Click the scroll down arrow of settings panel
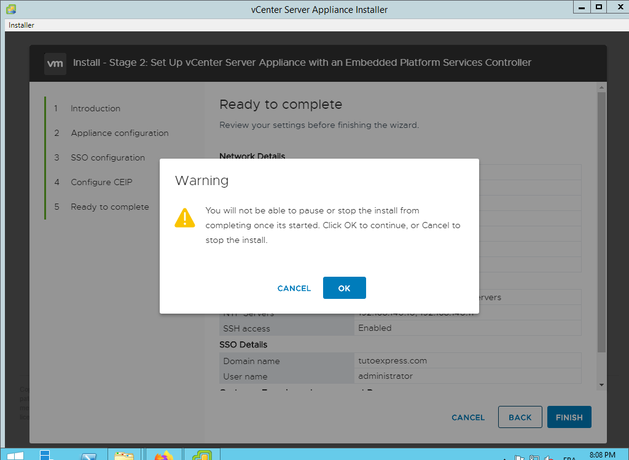This screenshot has width=629, height=460. (601, 385)
